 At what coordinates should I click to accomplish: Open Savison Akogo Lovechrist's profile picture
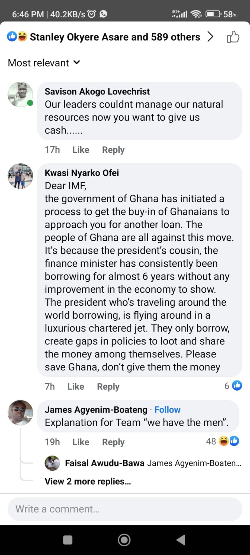point(20,95)
